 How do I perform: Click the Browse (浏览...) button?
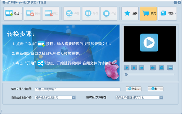(134, 89)
